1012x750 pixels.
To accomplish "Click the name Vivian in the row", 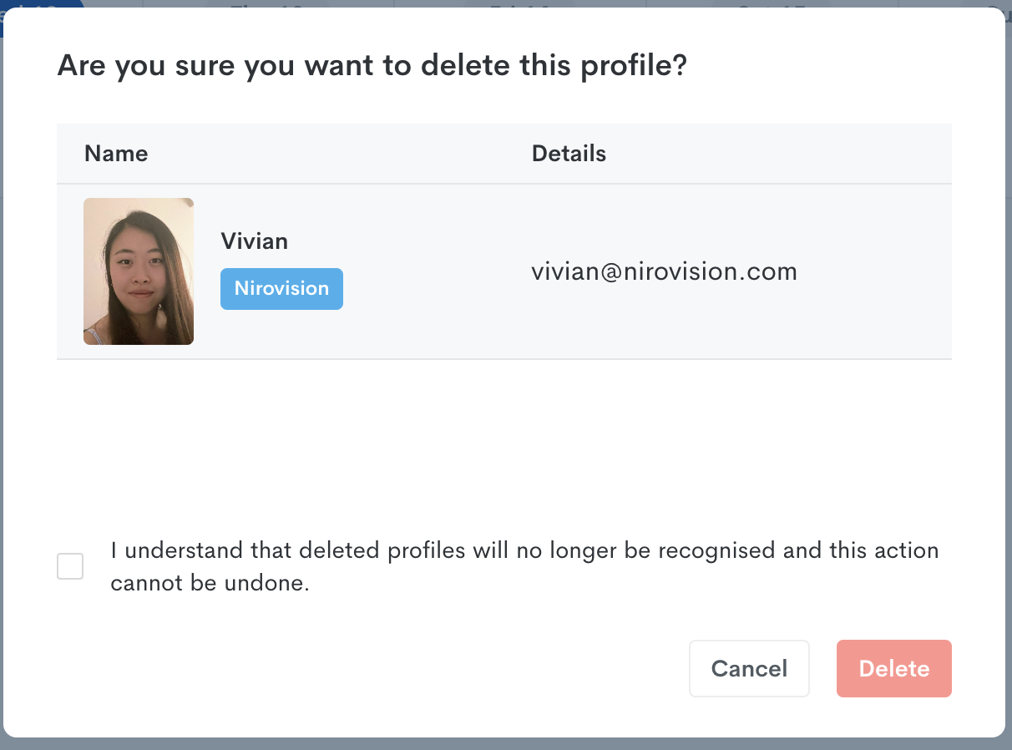I will [x=255, y=241].
